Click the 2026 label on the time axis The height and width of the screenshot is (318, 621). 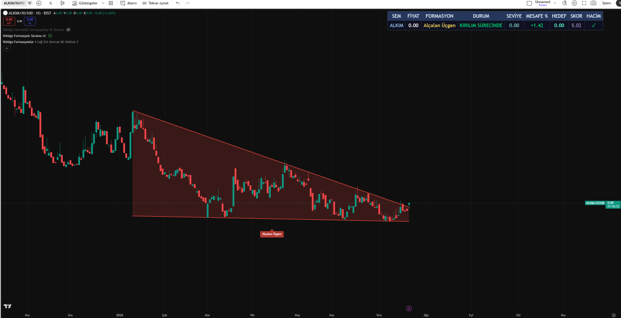point(120,314)
